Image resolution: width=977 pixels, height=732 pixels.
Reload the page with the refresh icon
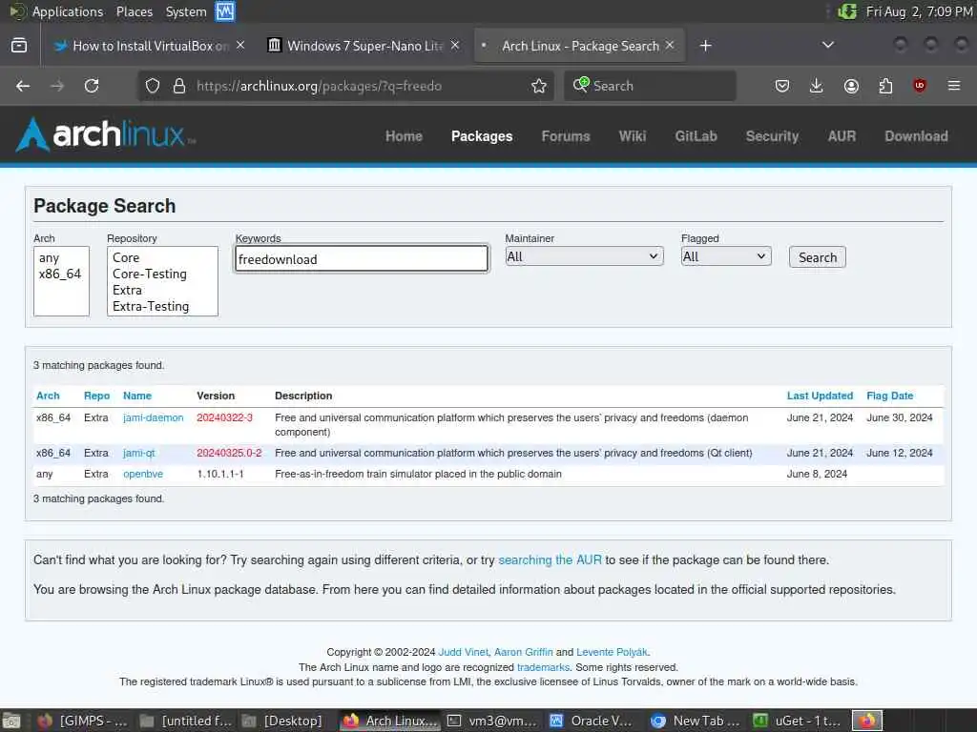coord(92,86)
